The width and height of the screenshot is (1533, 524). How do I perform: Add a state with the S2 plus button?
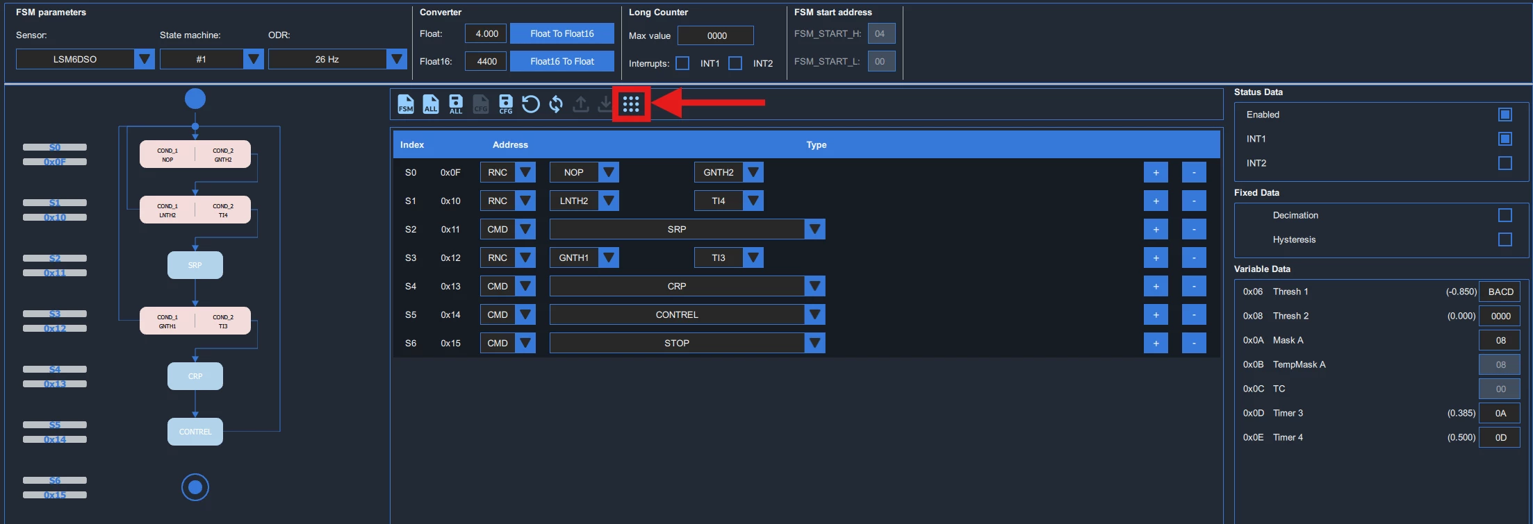coord(1156,229)
